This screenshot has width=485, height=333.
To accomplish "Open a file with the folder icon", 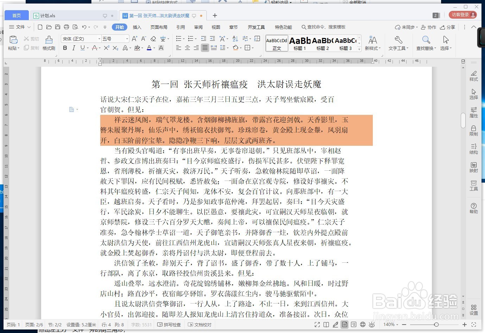I will pyautogui.click(x=49, y=27).
